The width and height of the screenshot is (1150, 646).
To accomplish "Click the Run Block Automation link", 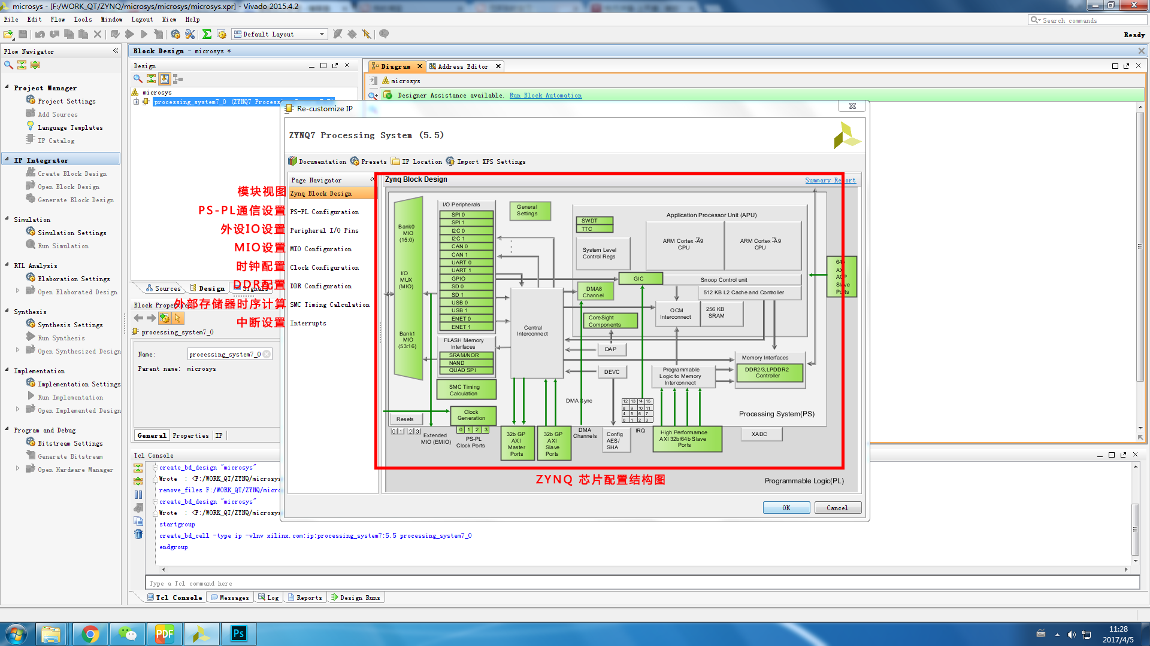I will point(545,95).
